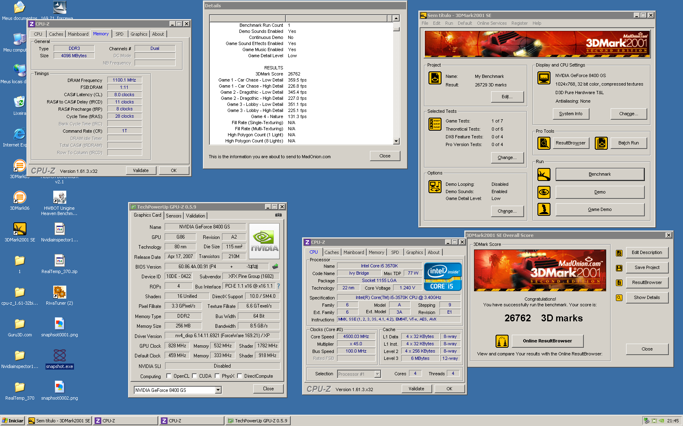Click the Show Details magnifier icon
This screenshot has height=426, width=683.
pyautogui.click(x=619, y=298)
